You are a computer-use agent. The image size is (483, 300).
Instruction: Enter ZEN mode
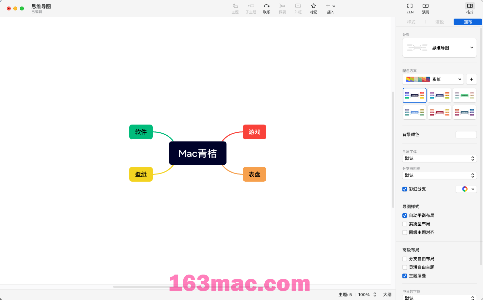pyautogui.click(x=410, y=8)
